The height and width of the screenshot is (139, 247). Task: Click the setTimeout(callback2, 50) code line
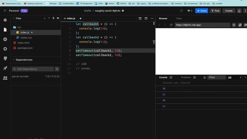pyautogui.click(x=99, y=55)
